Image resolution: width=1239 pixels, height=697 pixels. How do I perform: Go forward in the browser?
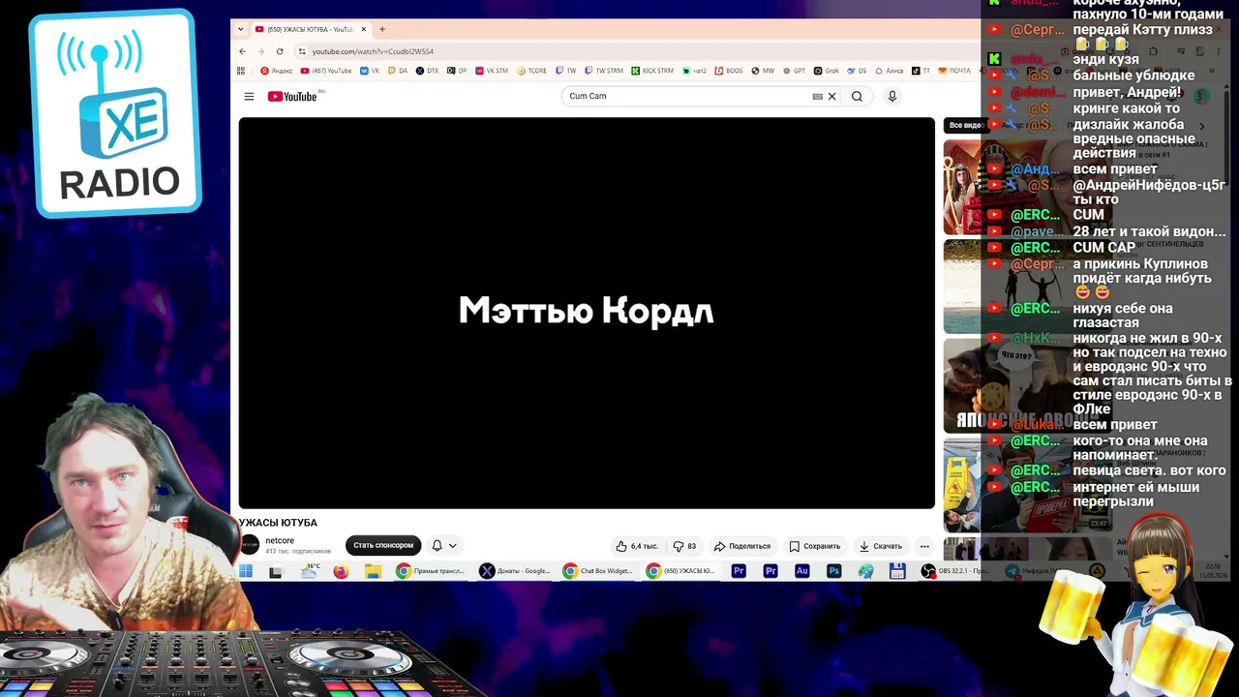260,51
